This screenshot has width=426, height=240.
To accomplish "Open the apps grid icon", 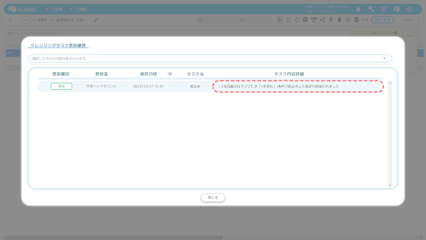I will 384,9.
